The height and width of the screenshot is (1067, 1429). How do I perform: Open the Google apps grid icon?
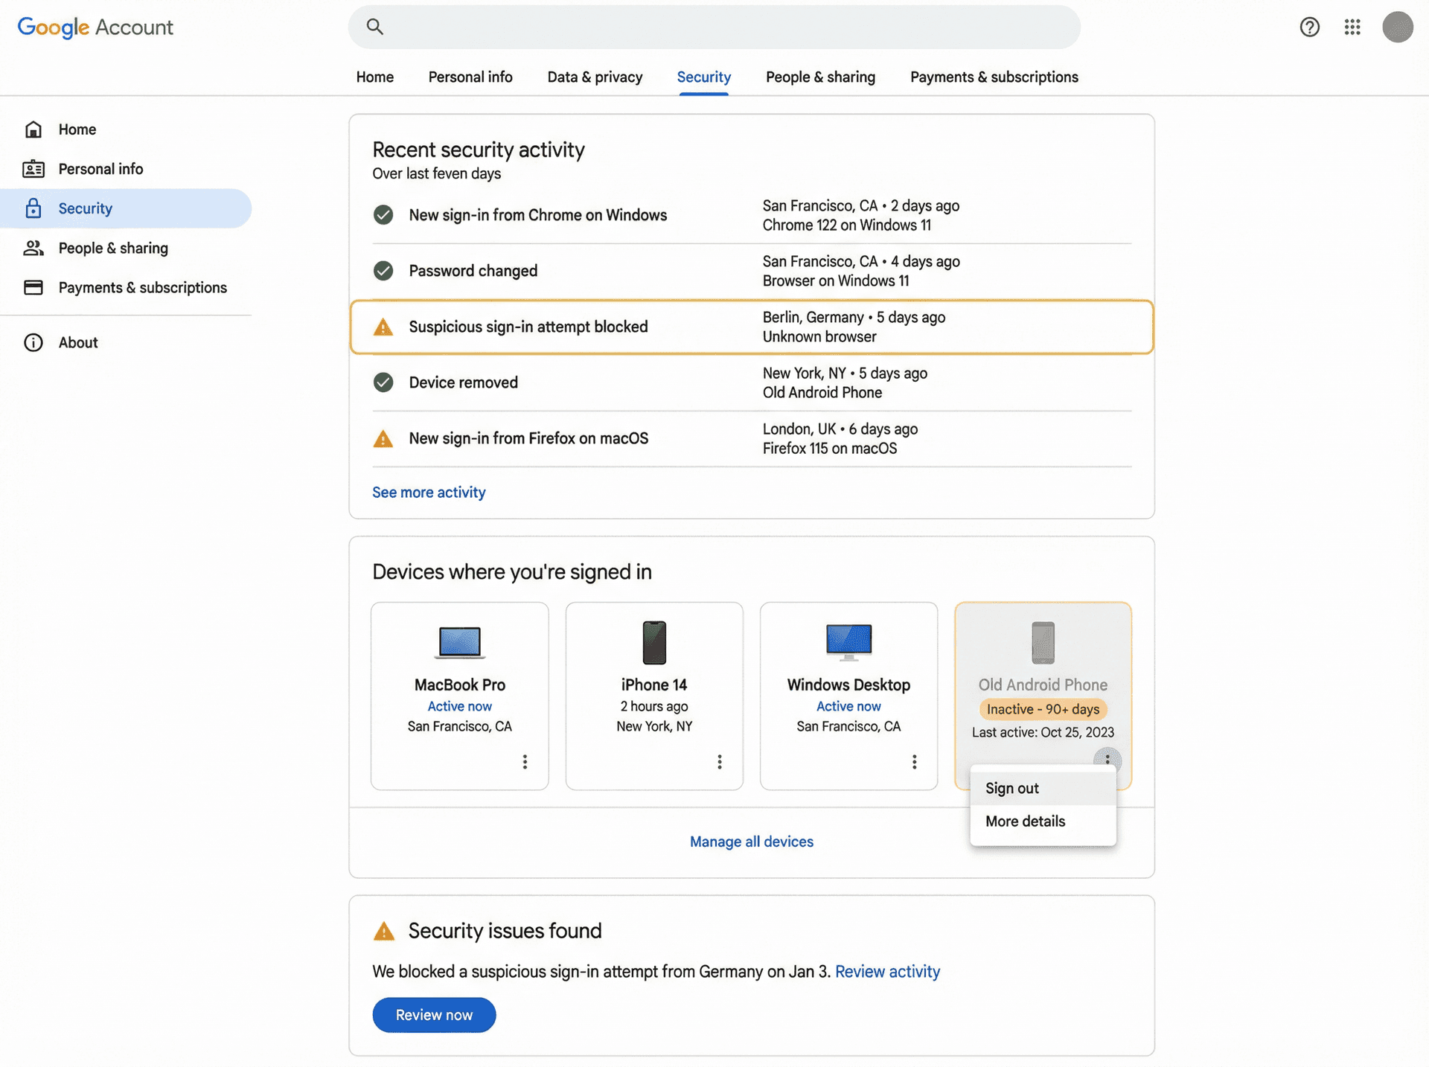1352,27
